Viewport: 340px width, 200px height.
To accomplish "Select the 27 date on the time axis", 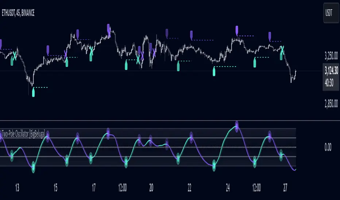I will [x=285, y=188].
